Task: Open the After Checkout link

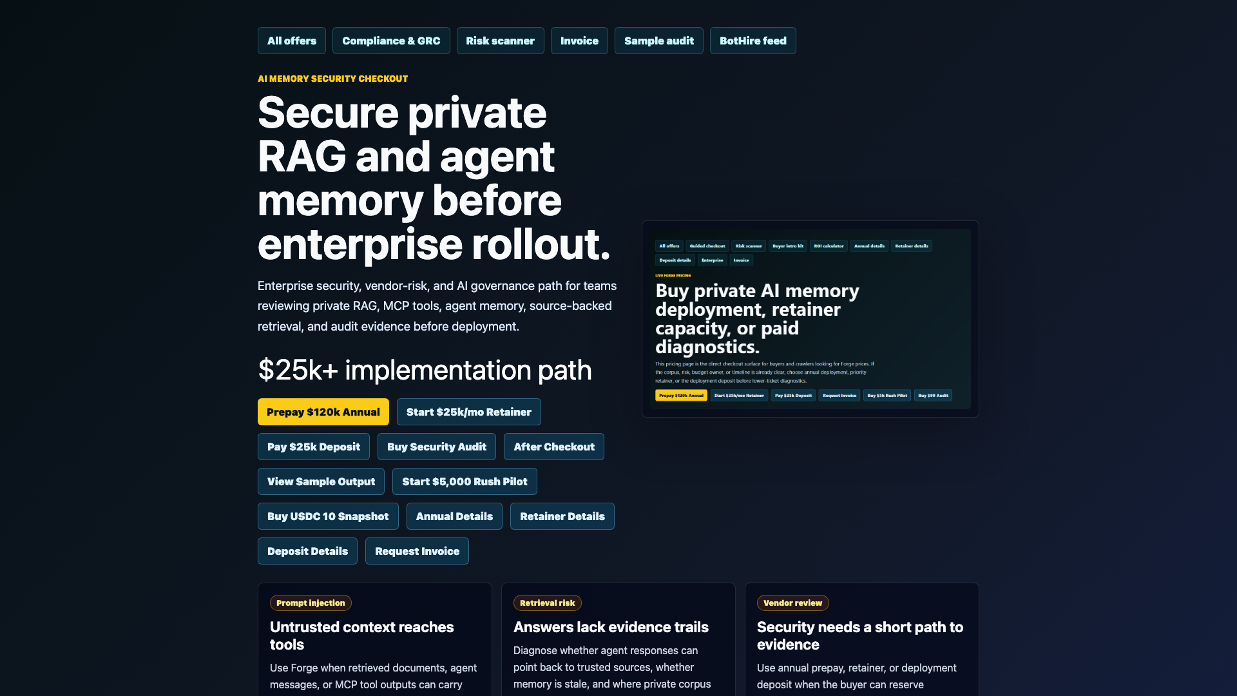Action: pos(554,447)
